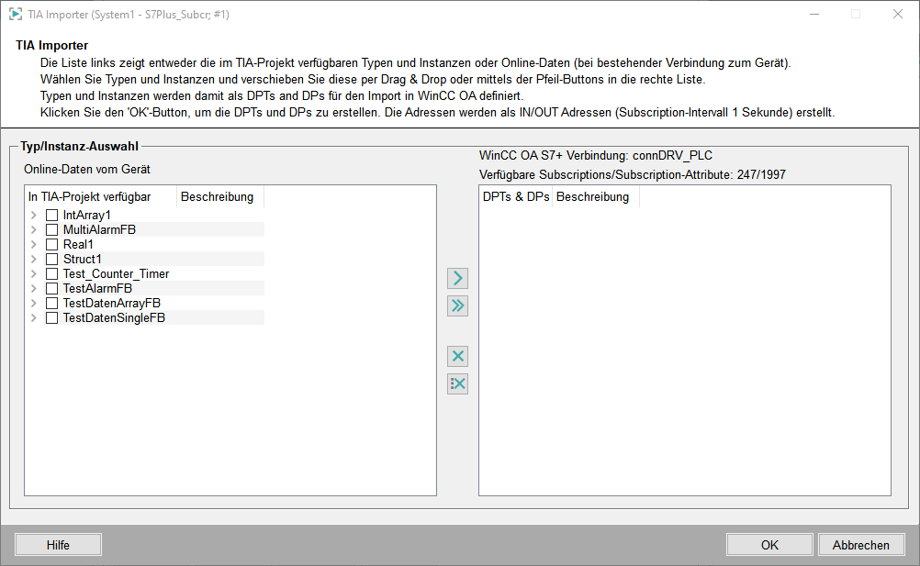The image size is (920, 566).
Task: Cancel with the Abbrechen button
Action: [x=860, y=545]
